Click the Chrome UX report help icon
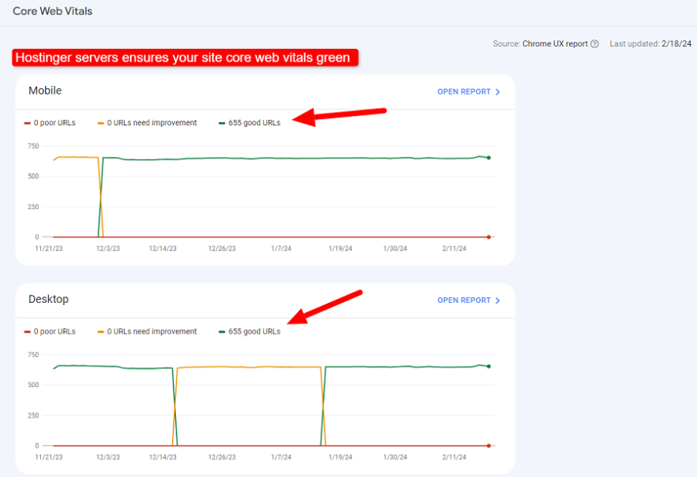The width and height of the screenshot is (697, 477). pyautogui.click(x=594, y=44)
